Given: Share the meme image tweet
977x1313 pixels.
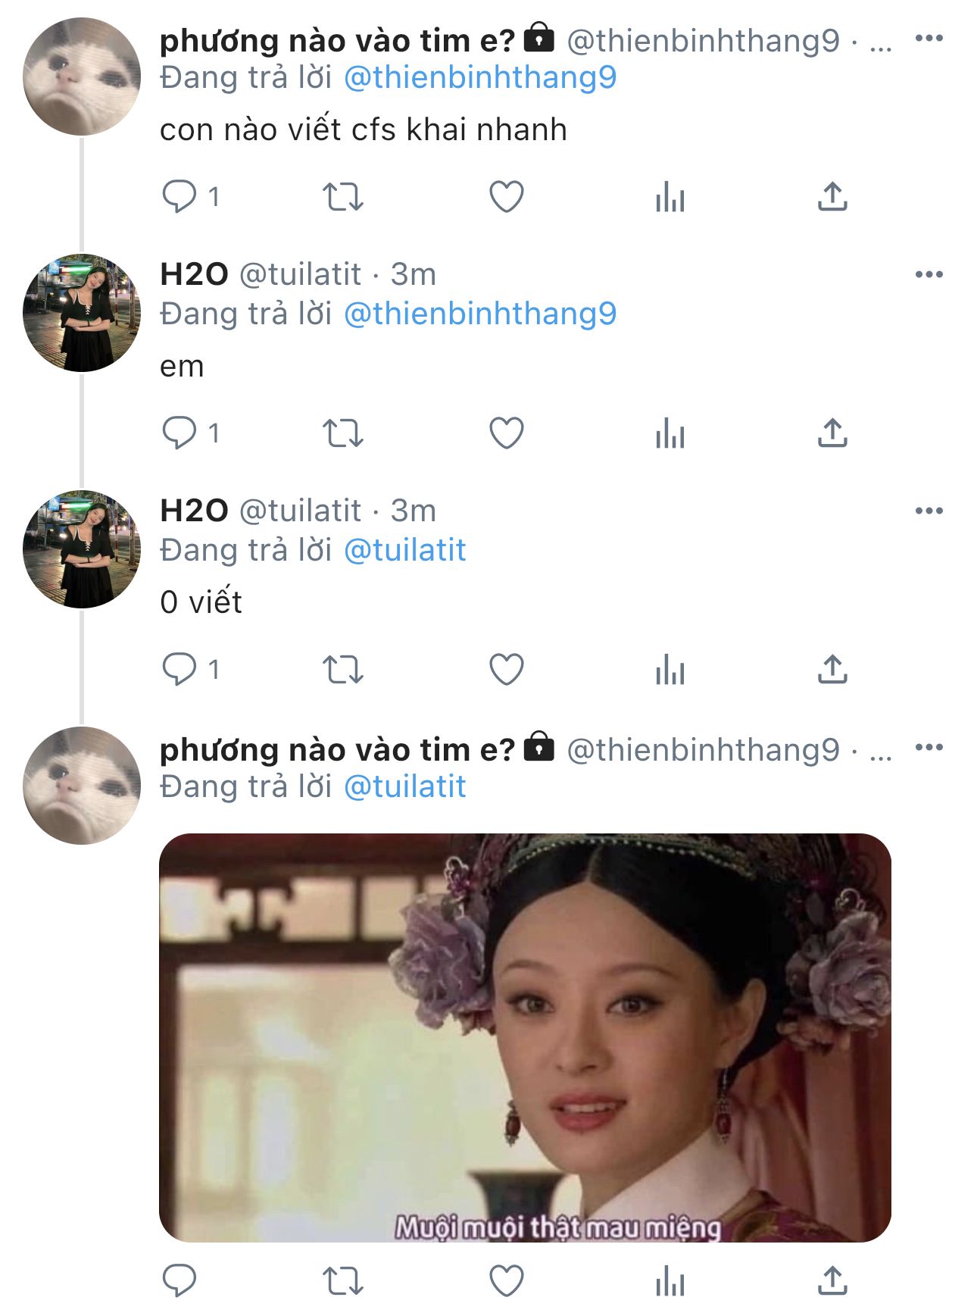Looking at the screenshot, I should pyautogui.click(x=832, y=1281).
